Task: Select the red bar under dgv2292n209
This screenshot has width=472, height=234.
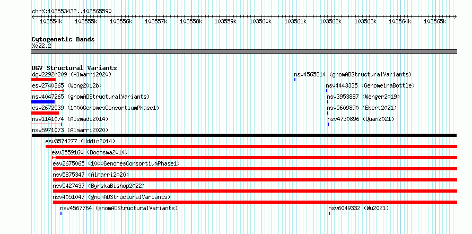Action: pyautogui.click(x=43, y=80)
